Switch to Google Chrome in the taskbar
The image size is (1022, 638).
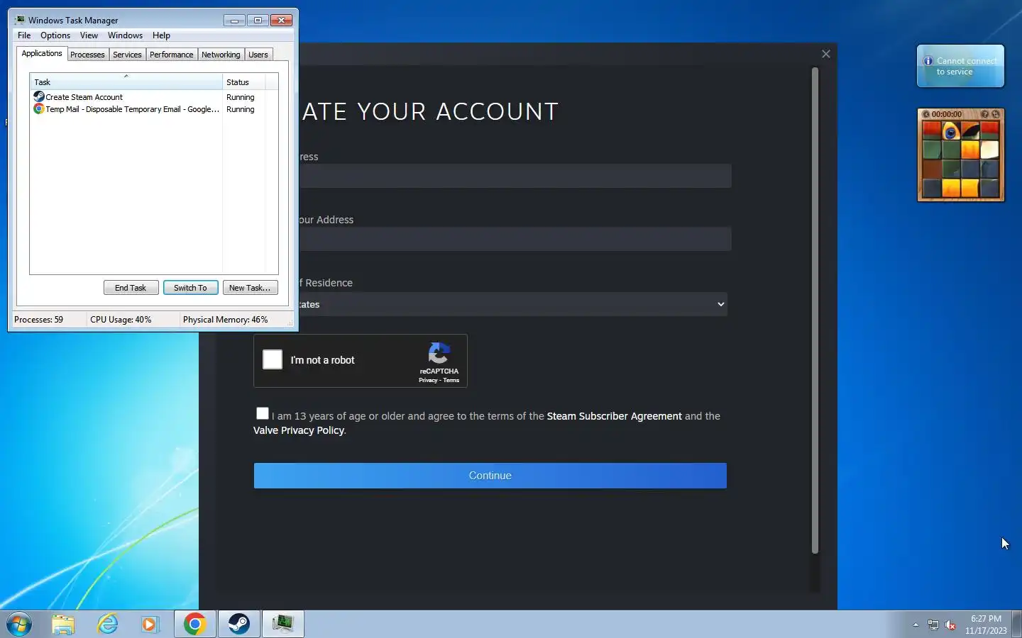click(194, 624)
